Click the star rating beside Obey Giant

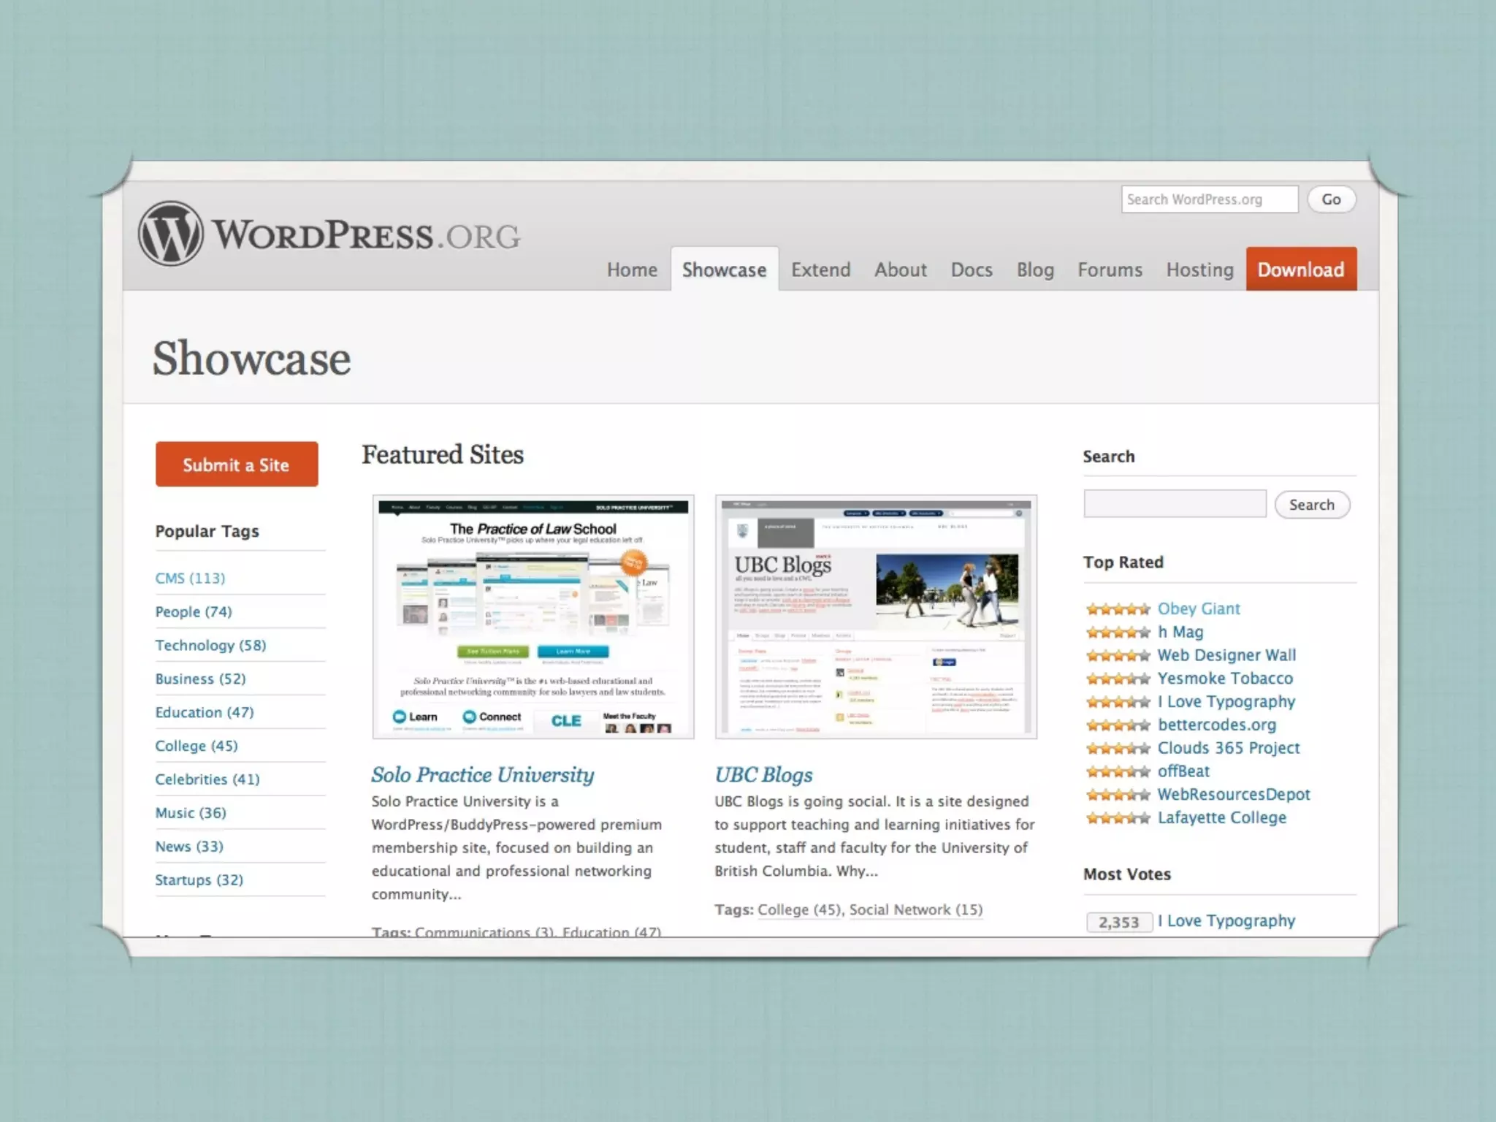(x=1118, y=609)
